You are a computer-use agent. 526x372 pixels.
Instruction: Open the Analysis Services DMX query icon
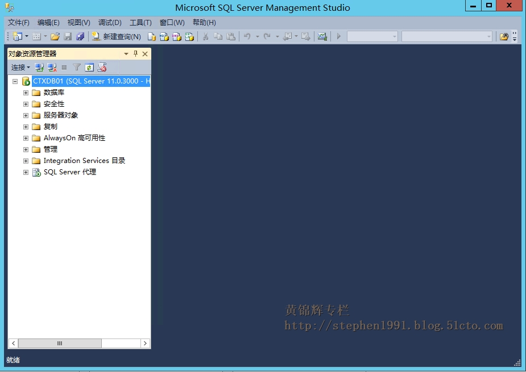(x=177, y=36)
